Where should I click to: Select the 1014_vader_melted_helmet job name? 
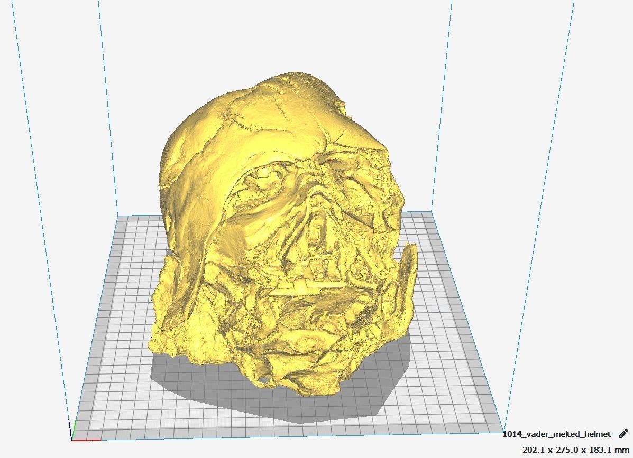coord(557,434)
